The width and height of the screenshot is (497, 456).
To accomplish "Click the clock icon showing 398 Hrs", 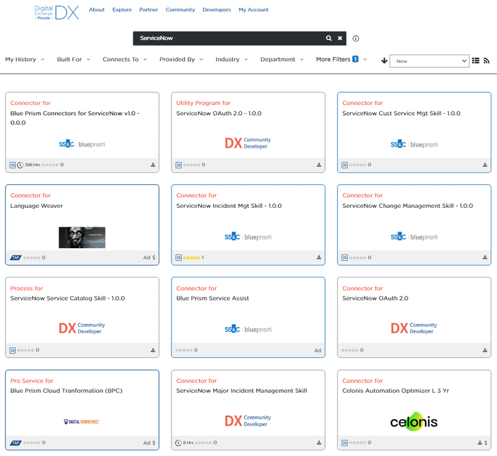I will (20, 165).
